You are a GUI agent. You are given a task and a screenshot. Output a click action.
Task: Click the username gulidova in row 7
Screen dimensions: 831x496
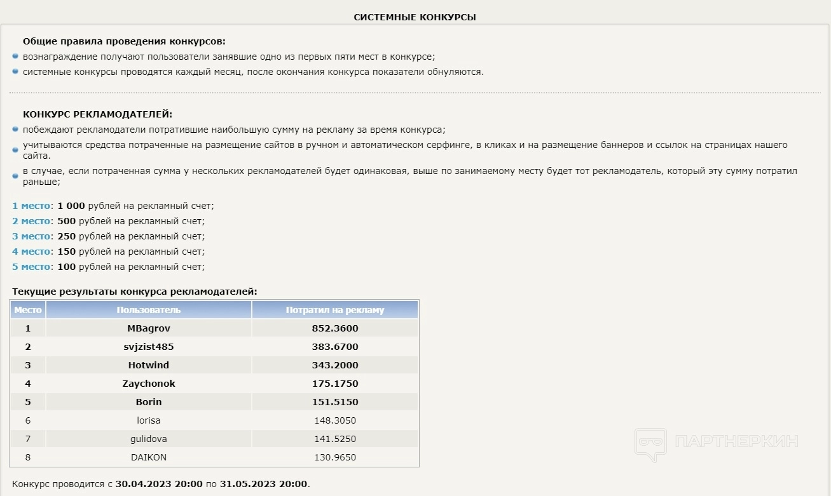click(149, 439)
